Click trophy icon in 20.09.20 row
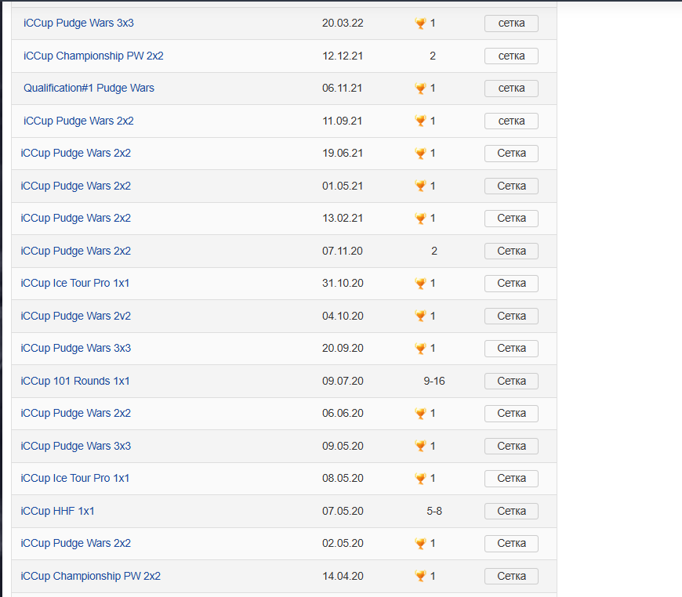Viewport: 682px width, 597px height. click(x=420, y=349)
